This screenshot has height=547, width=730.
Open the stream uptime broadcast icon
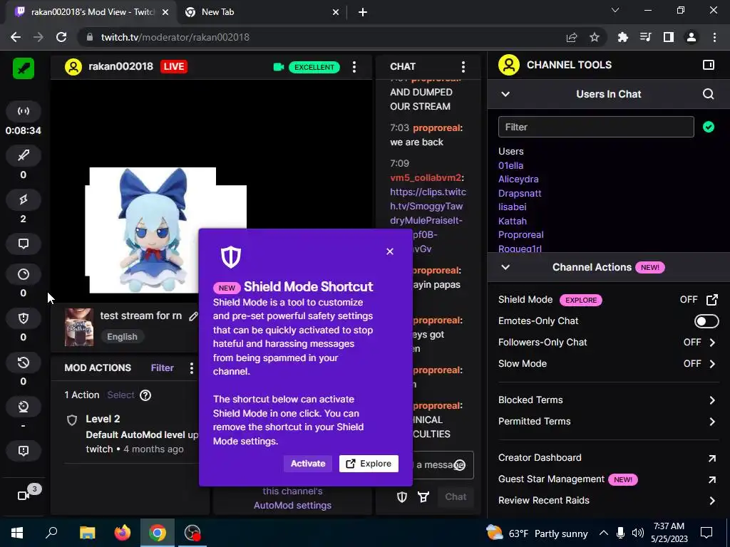(24, 111)
